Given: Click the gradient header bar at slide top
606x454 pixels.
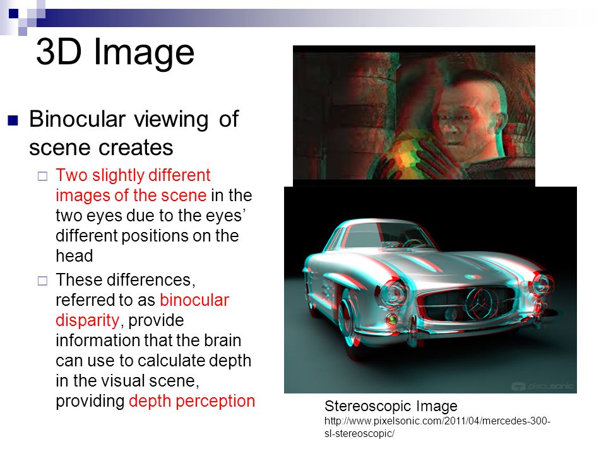Looking at the screenshot, I should coord(316,13).
